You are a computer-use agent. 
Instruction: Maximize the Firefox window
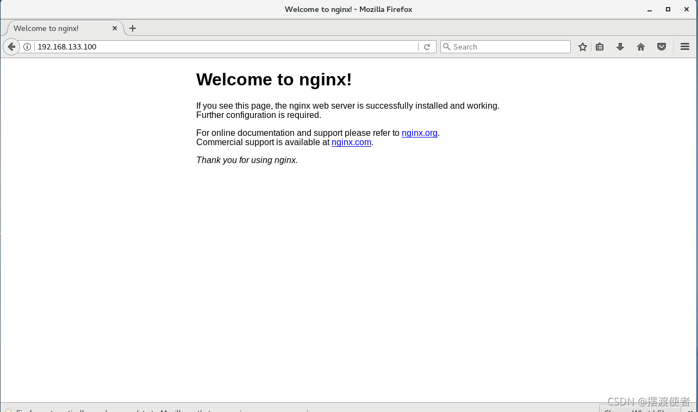pyautogui.click(x=668, y=9)
